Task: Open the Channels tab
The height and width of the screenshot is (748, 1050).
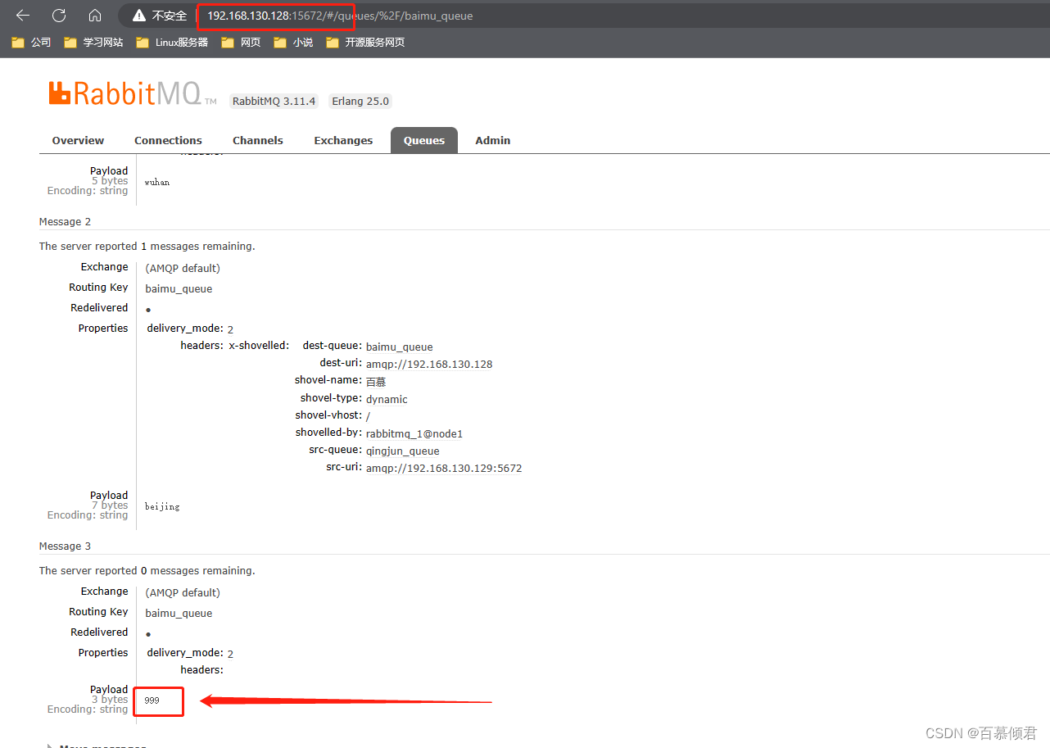Action: tap(257, 140)
